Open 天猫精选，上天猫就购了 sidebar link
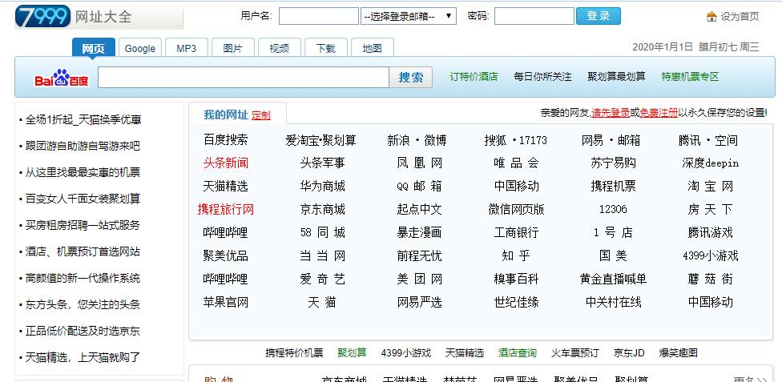 coord(83,357)
